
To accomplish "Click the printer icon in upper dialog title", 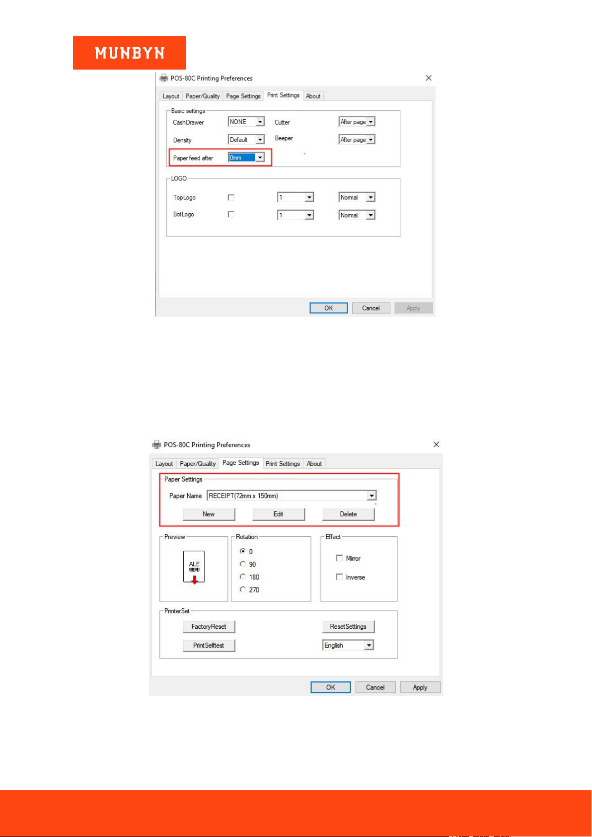I will (x=164, y=78).
